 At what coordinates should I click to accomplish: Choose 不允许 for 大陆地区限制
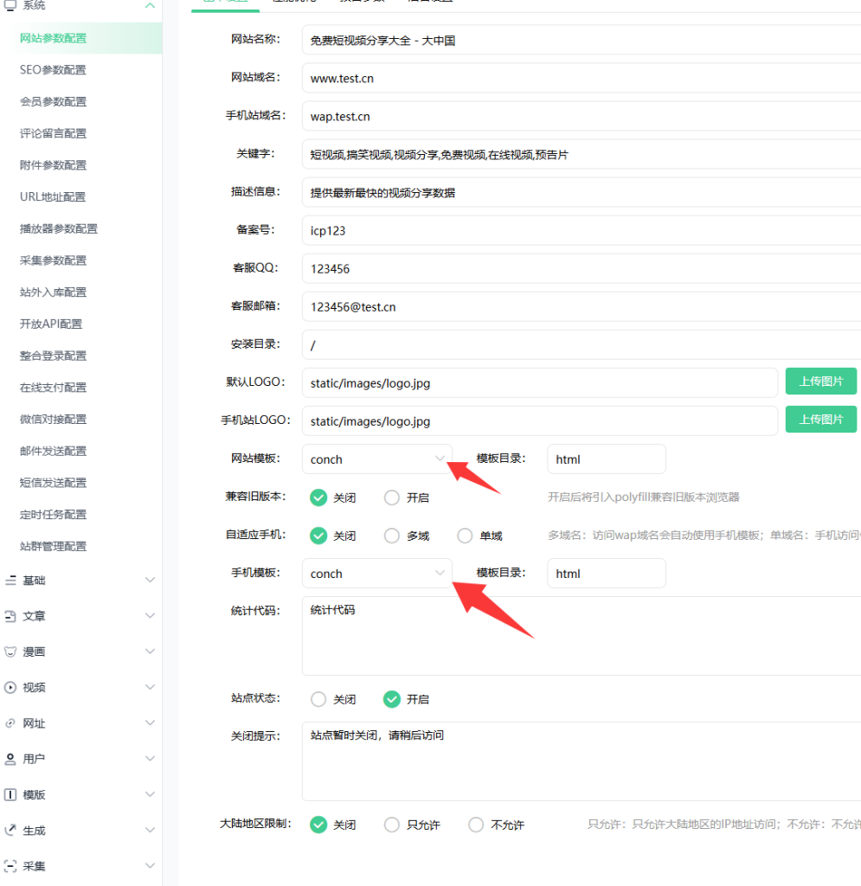click(475, 825)
